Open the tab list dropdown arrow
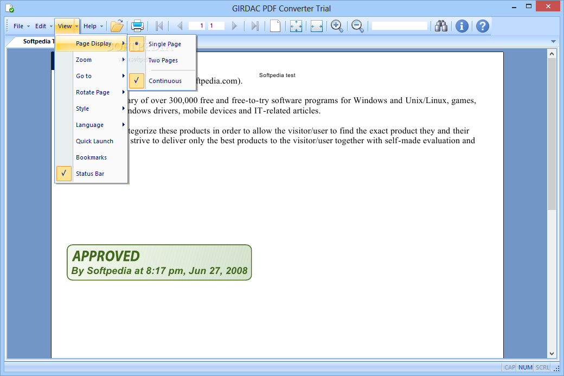 point(553,41)
